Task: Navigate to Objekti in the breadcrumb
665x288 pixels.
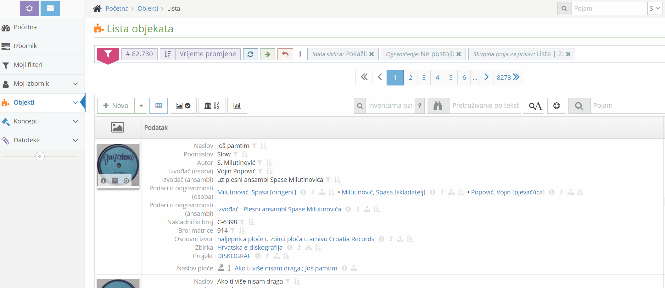Action: (148, 8)
